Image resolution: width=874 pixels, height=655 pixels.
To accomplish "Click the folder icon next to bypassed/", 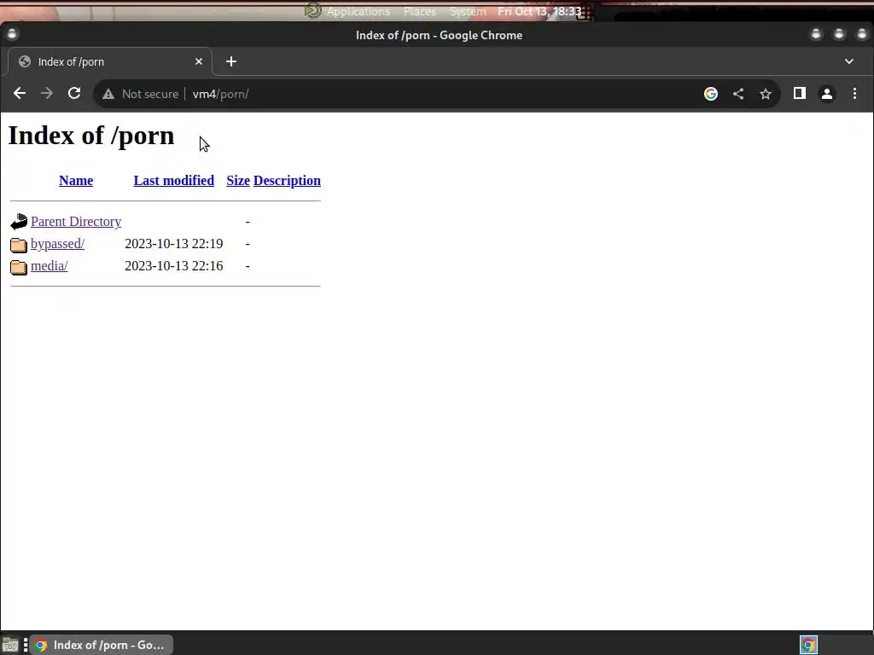I will pos(19,245).
